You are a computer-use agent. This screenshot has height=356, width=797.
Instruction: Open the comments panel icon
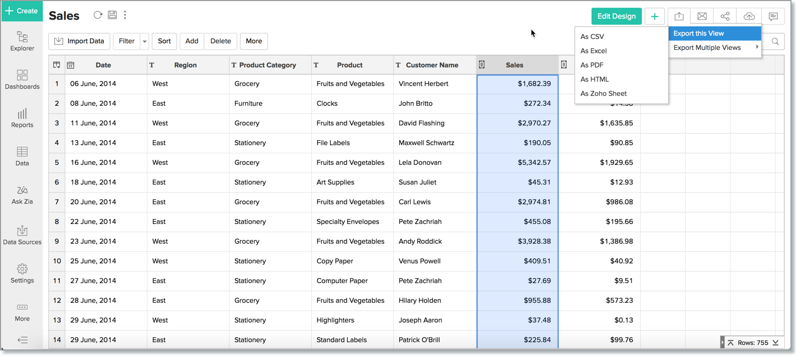[x=773, y=16]
